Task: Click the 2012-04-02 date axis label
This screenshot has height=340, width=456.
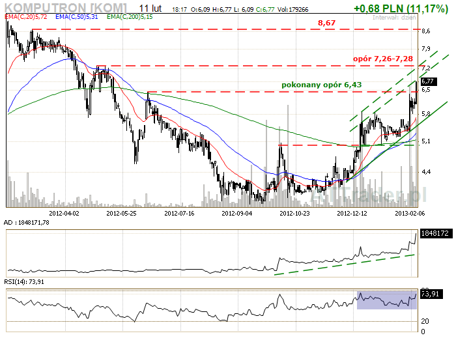Action: 64,214
